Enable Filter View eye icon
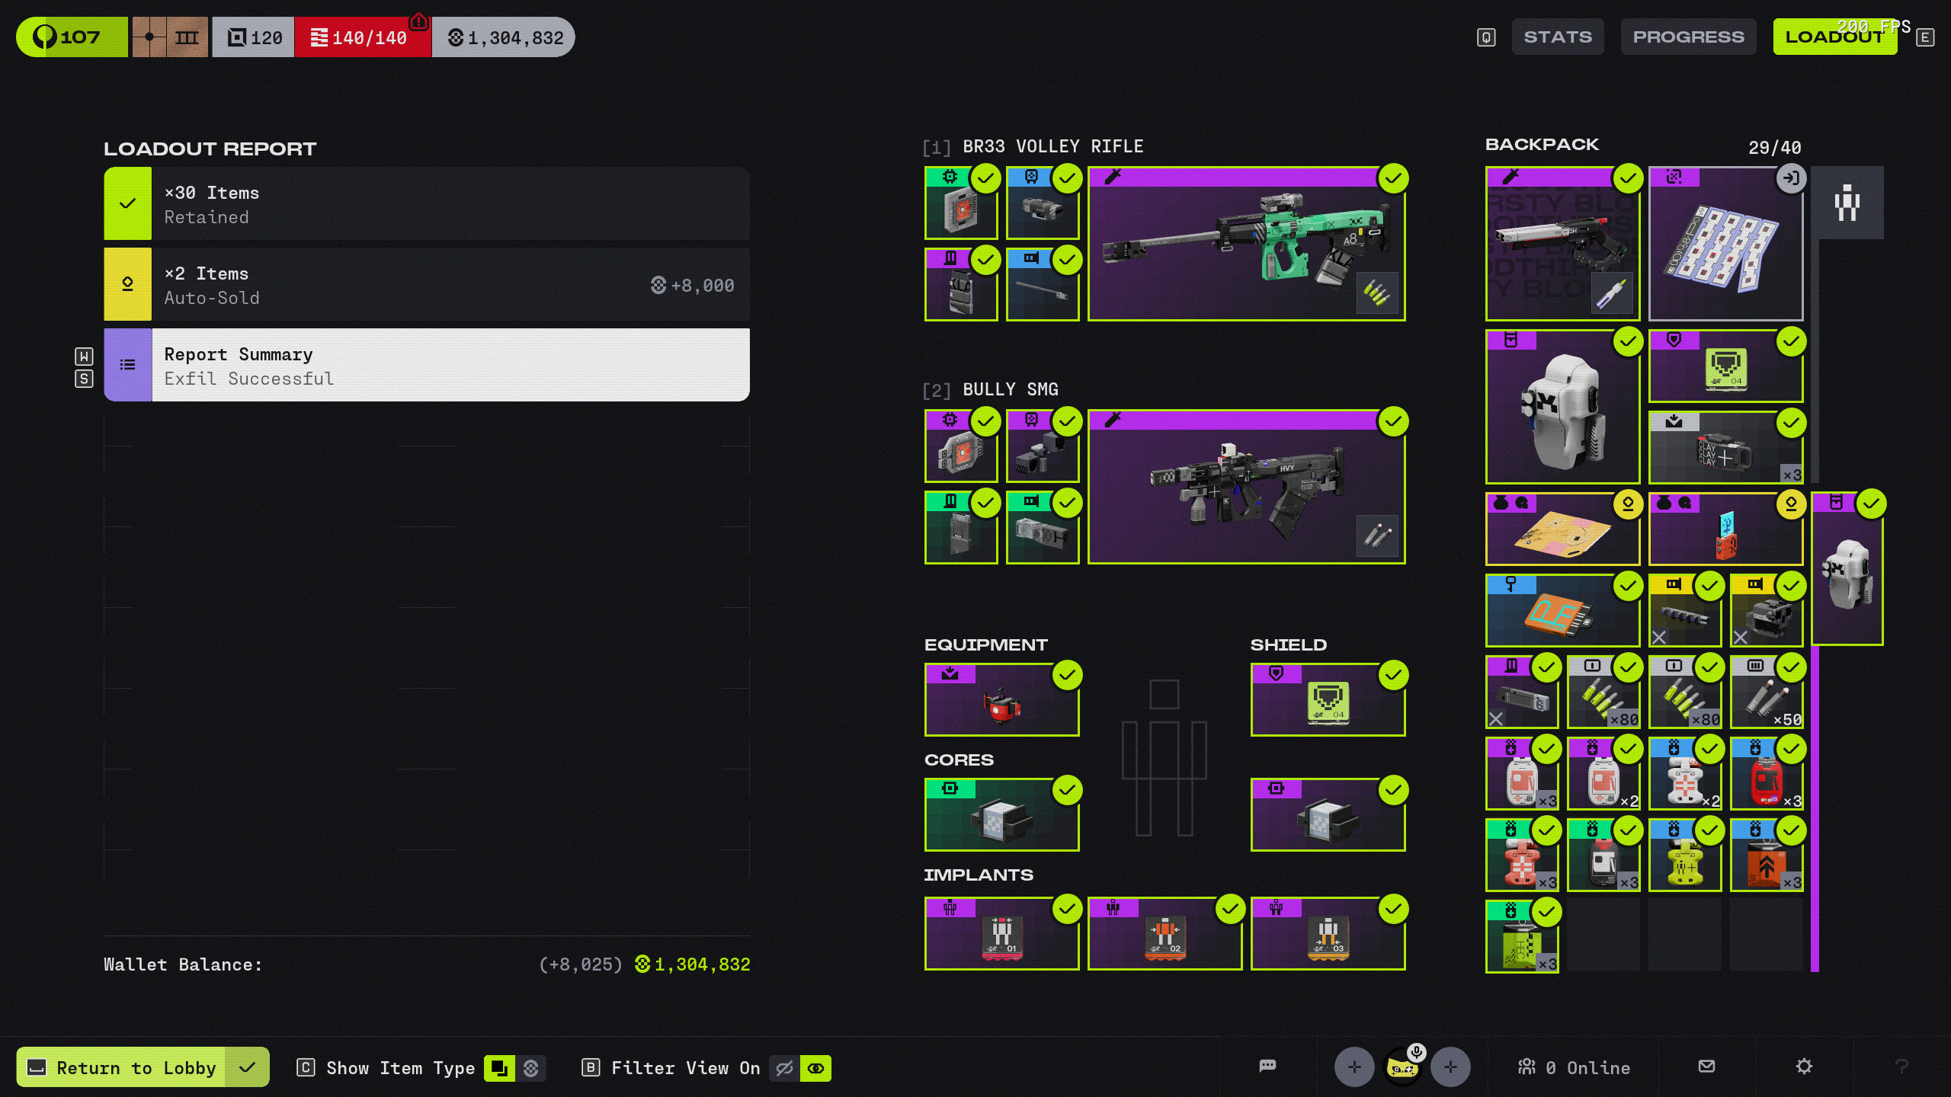 pyautogui.click(x=815, y=1068)
